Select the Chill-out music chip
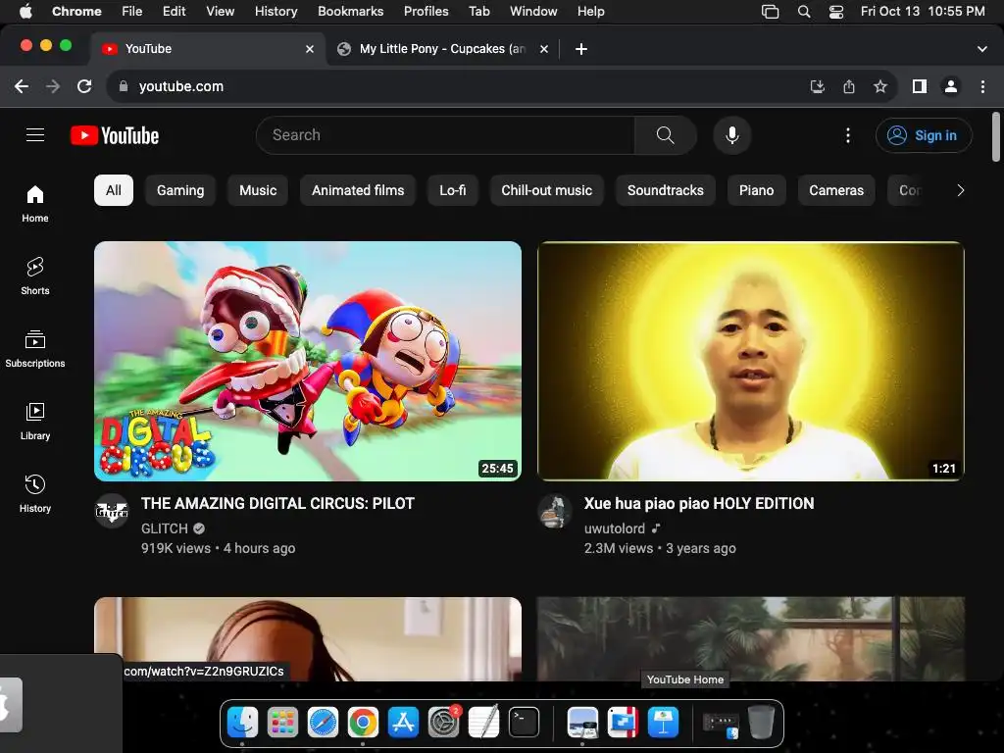 tap(547, 190)
